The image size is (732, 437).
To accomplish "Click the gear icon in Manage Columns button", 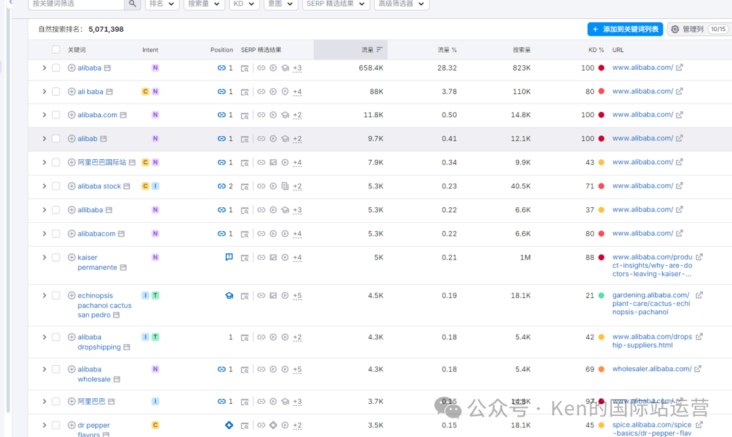I will click(675, 29).
